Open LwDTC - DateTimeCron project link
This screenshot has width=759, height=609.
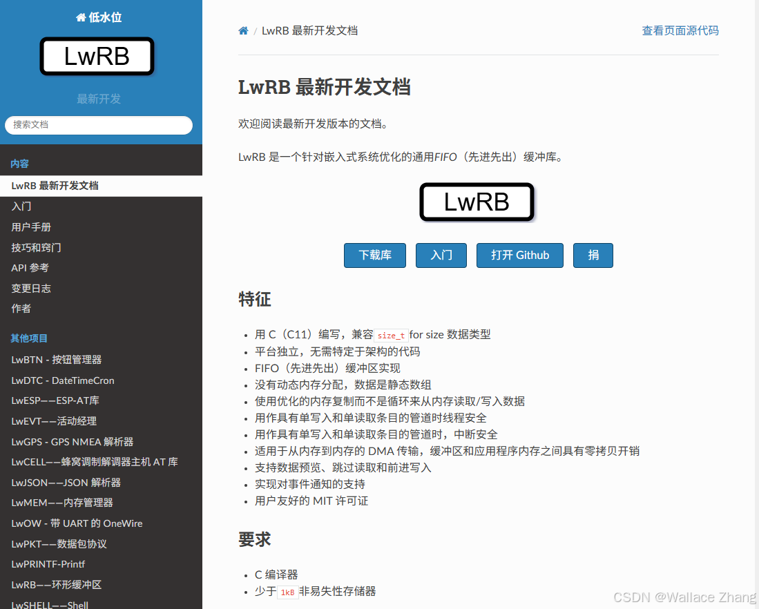(101, 380)
